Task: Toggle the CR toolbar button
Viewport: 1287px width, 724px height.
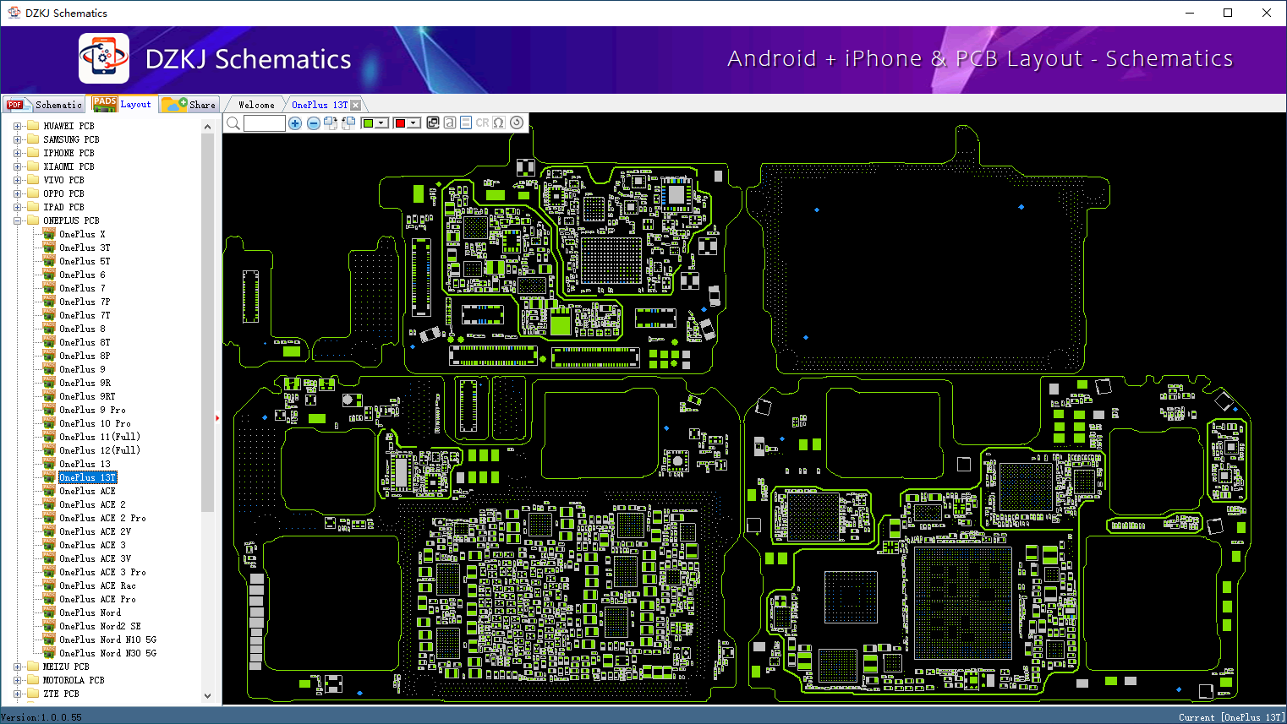Action: pyautogui.click(x=482, y=122)
